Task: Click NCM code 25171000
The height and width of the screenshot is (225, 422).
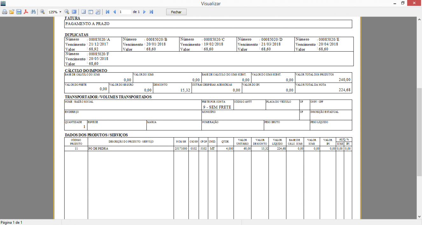Action: point(181,149)
